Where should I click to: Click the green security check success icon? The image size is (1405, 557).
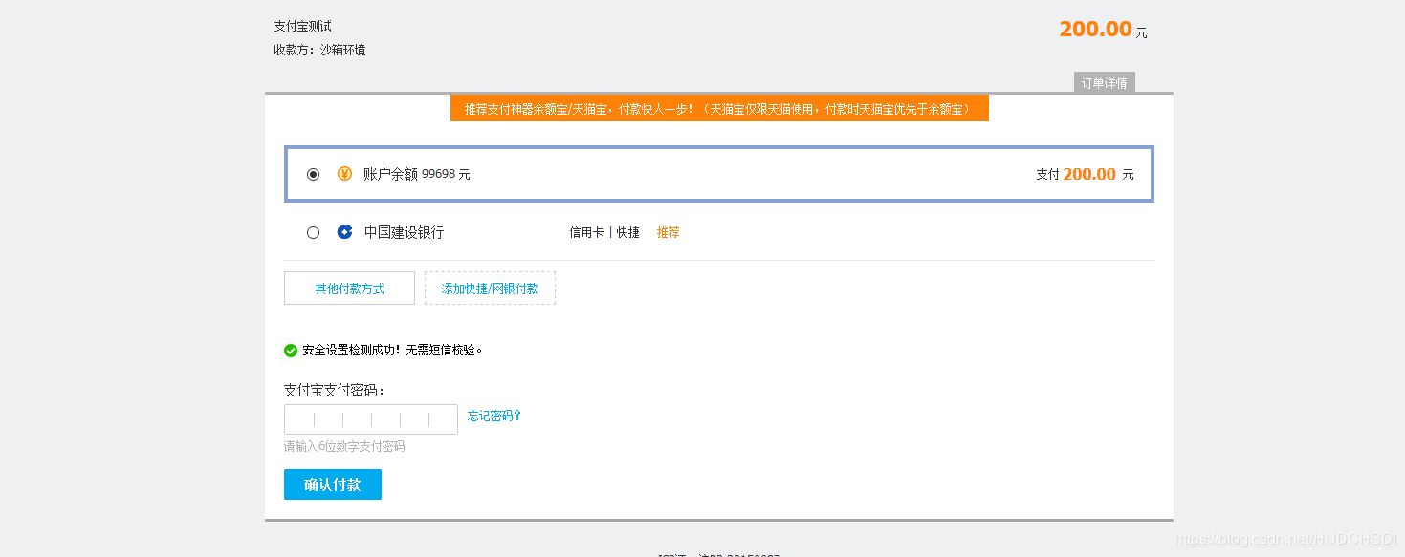point(290,350)
